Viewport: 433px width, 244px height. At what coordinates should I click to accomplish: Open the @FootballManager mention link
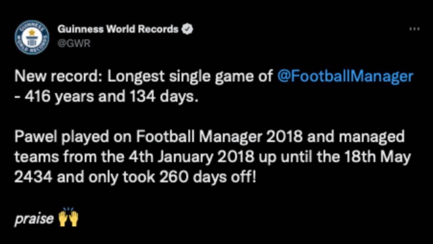[x=345, y=77]
